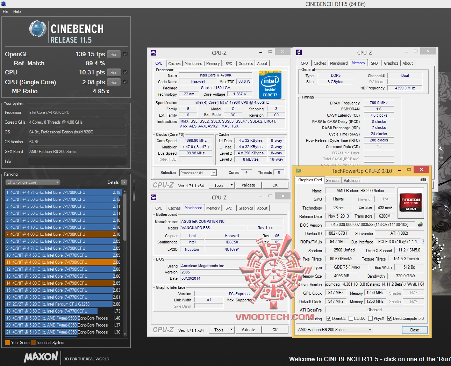451x366 pixels.
Task: Click the title bar icon of the CPU-Z processor window
Action: [x=153, y=53]
